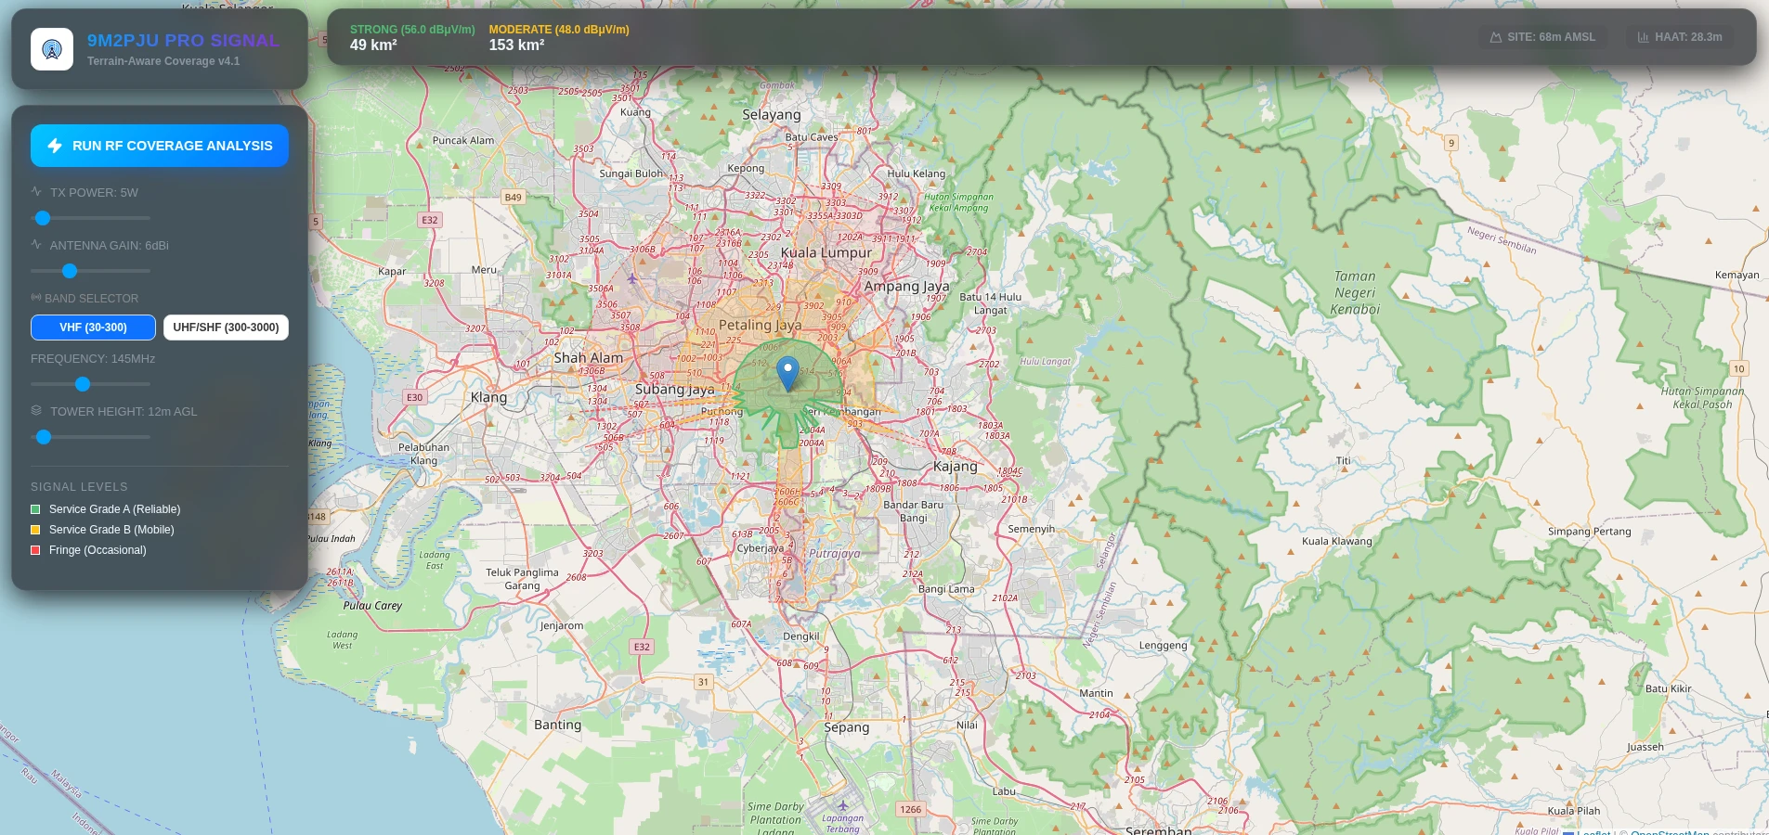
Task: Click the red Fringe (Occasional) legend swatch
Action: 35,550
